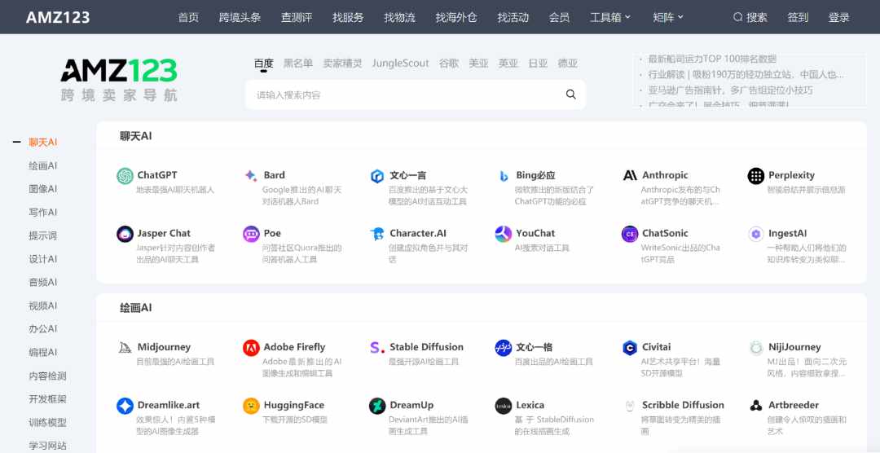Select the 黑名单 search tab

[x=298, y=64]
